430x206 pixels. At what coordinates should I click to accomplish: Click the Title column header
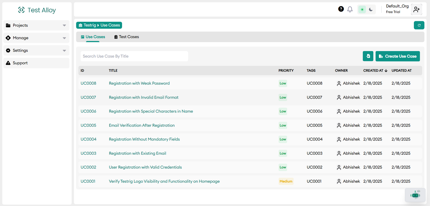pyautogui.click(x=113, y=71)
